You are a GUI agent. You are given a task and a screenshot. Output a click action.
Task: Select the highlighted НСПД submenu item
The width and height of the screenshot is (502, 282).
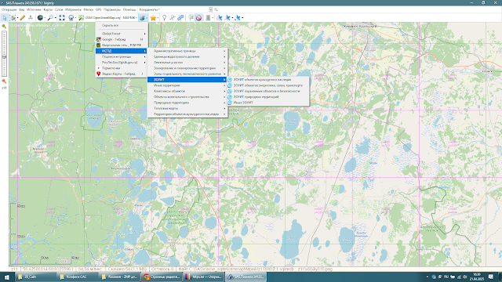point(122,51)
